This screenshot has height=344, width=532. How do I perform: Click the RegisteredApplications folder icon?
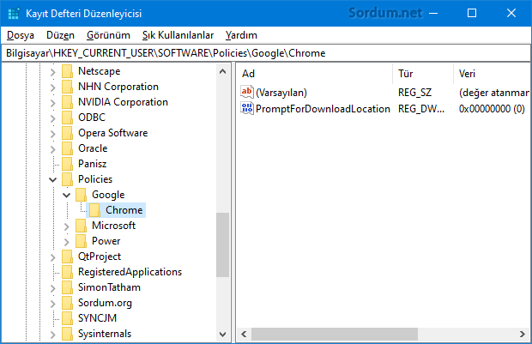67,272
